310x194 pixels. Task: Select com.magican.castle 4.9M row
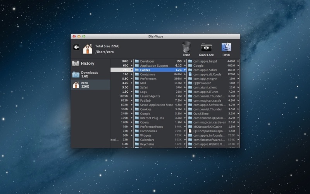tap(214, 100)
